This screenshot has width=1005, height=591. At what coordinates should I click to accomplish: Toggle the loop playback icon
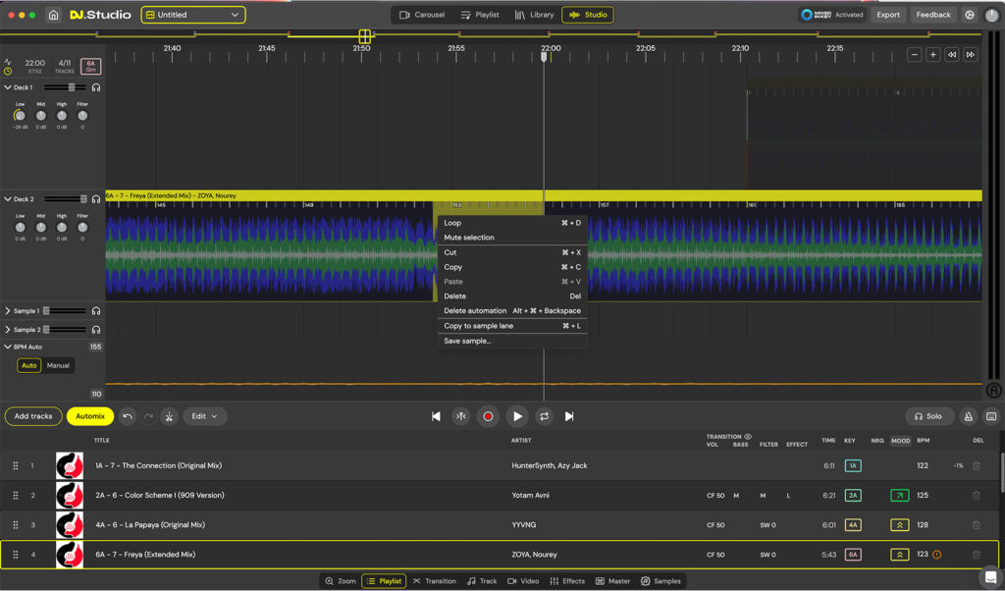tap(544, 416)
